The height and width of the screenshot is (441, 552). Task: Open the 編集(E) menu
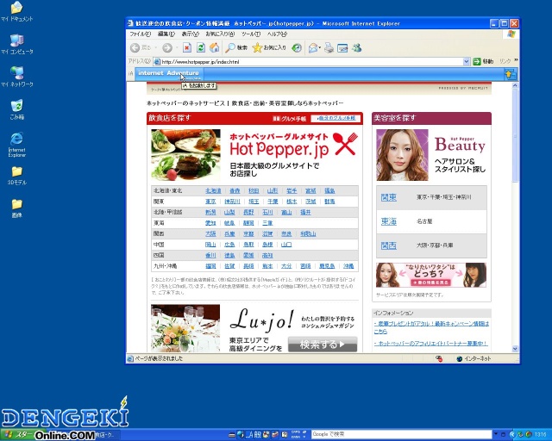(166, 34)
